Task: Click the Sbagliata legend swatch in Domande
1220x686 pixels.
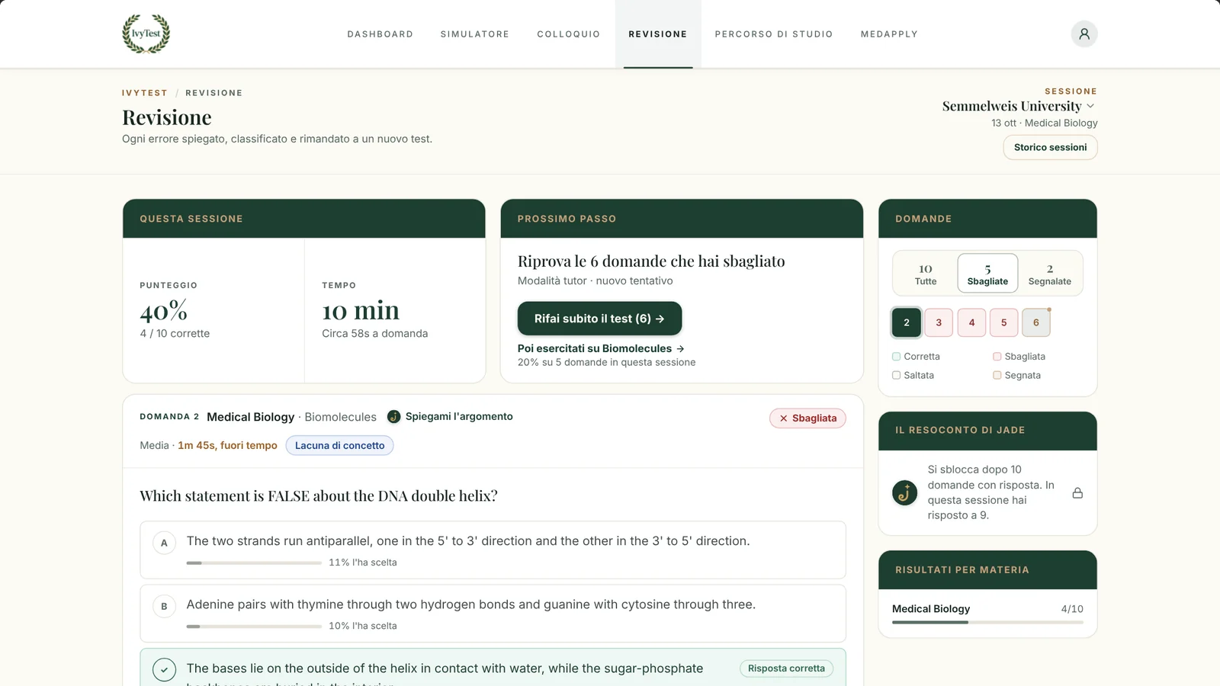Action: [997, 356]
